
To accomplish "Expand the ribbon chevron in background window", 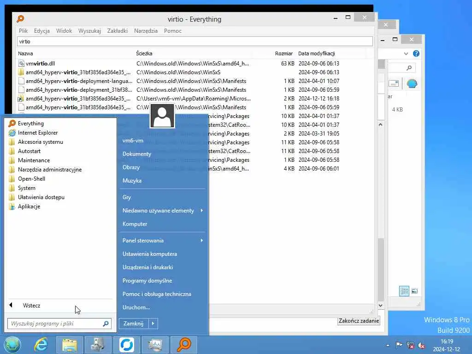I will coord(406,53).
